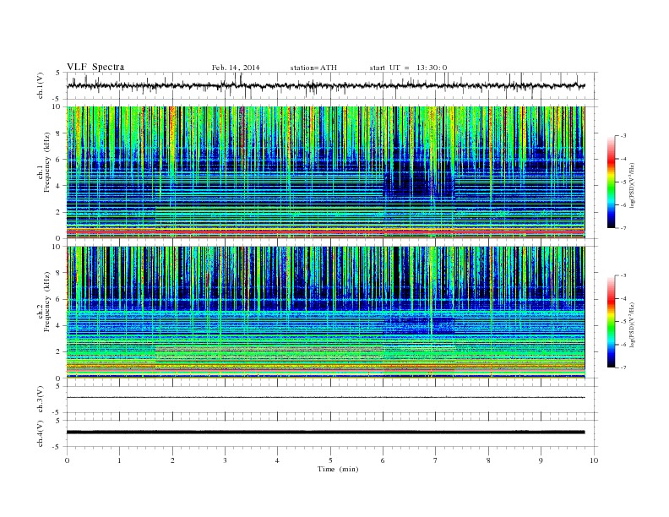Click time axis tick label '5'
The image size is (669, 517).
click(x=330, y=460)
